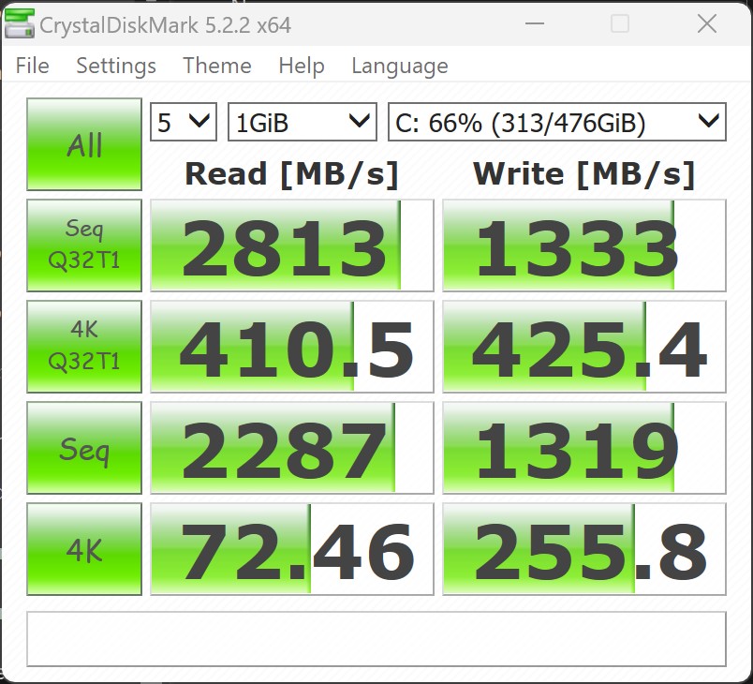Click the CrystalDiskMark app icon in title bar
The height and width of the screenshot is (684, 753).
click(20, 23)
